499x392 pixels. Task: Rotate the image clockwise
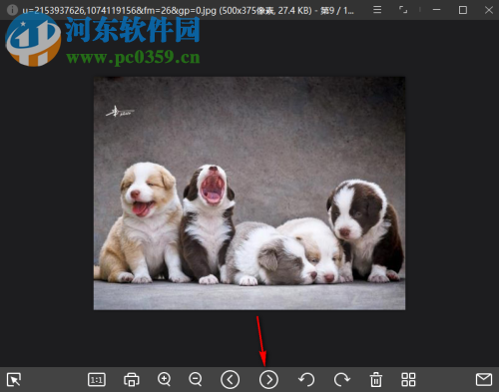[x=342, y=379]
